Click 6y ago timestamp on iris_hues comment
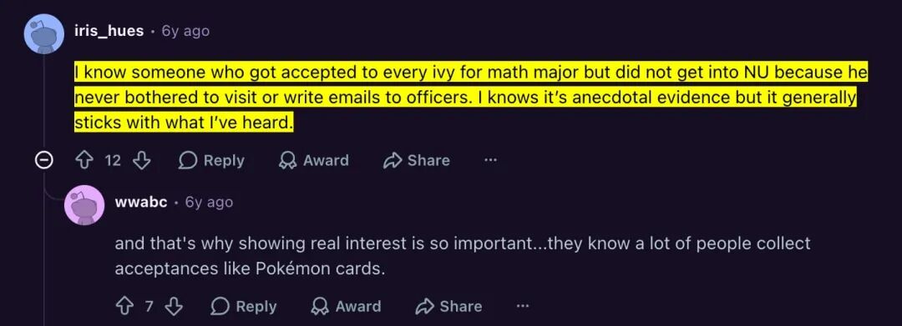Screen dimensions: 902x326 tap(185, 31)
